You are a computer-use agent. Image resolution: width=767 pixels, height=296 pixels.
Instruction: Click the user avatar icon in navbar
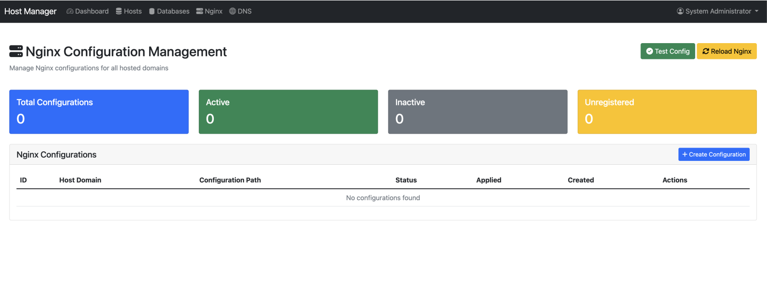[x=680, y=11]
